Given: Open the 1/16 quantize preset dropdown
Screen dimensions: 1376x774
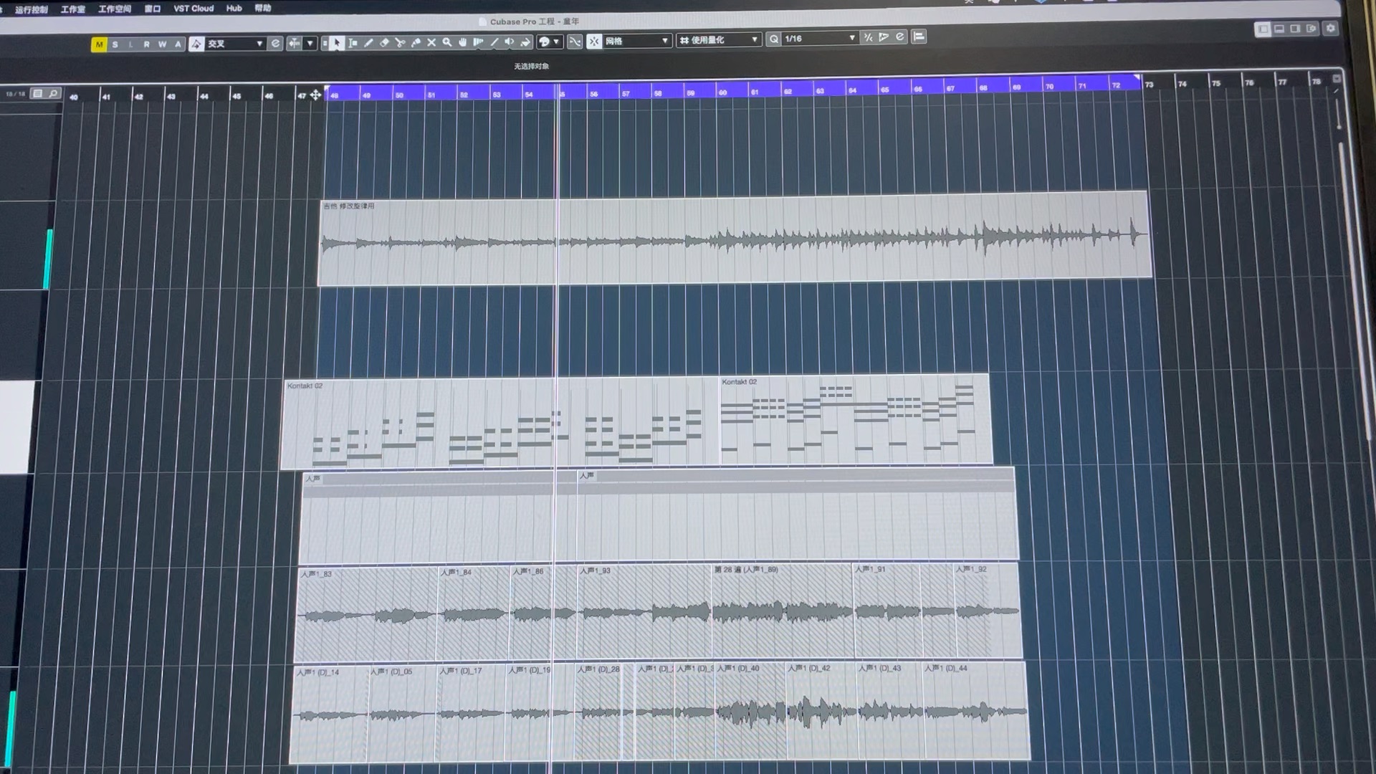Looking at the screenshot, I should [820, 38].
